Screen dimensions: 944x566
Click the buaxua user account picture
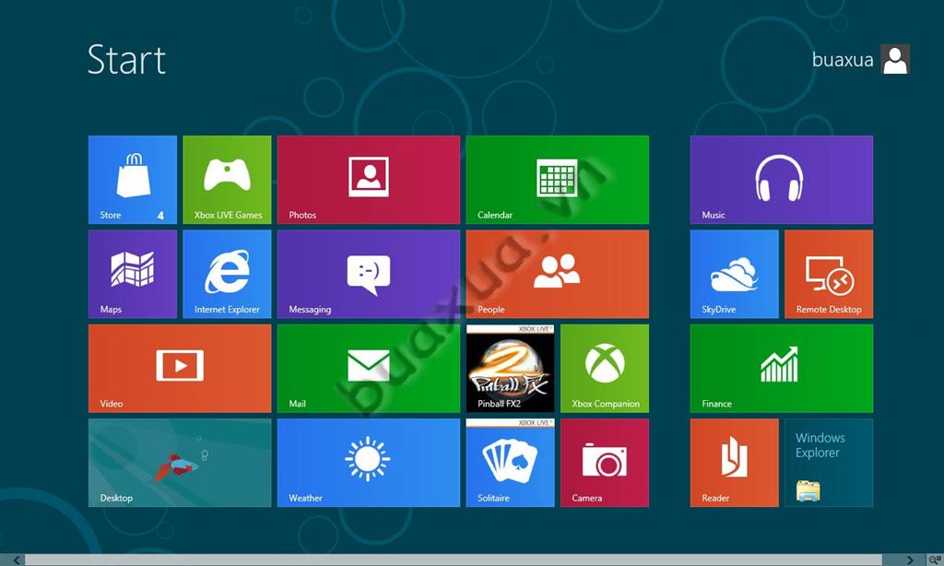tap(895, 60)
